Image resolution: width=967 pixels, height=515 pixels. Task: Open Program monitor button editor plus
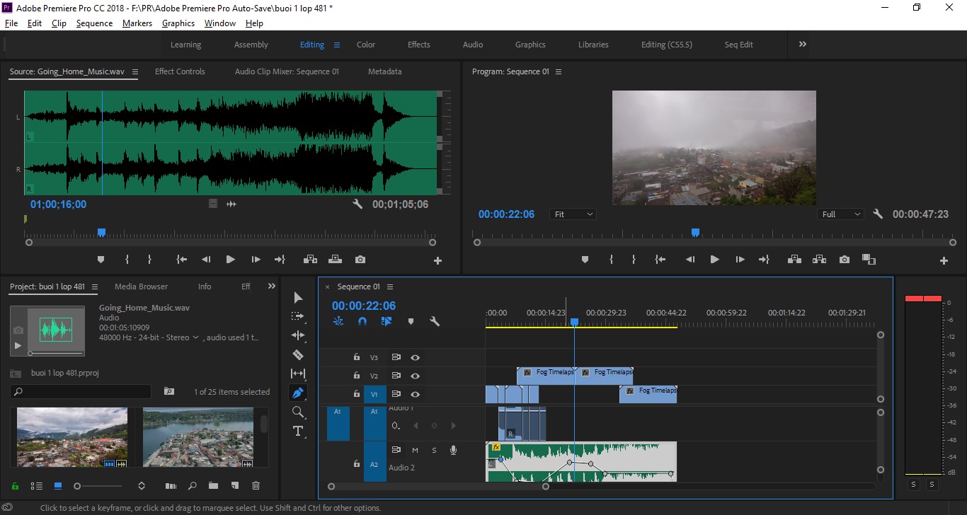click(944, 260)
